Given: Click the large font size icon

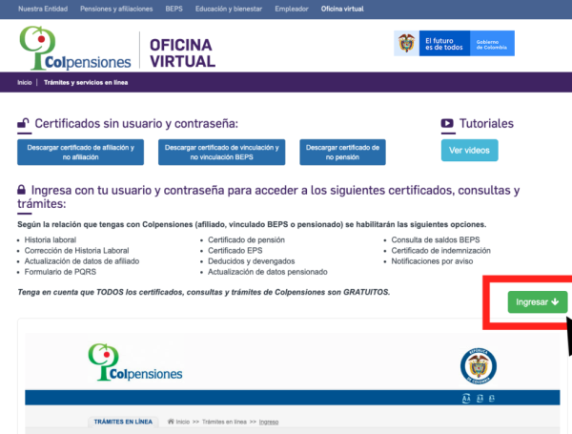Looking at the screenshot, I should pyautogui.click(x=466, y=398).
